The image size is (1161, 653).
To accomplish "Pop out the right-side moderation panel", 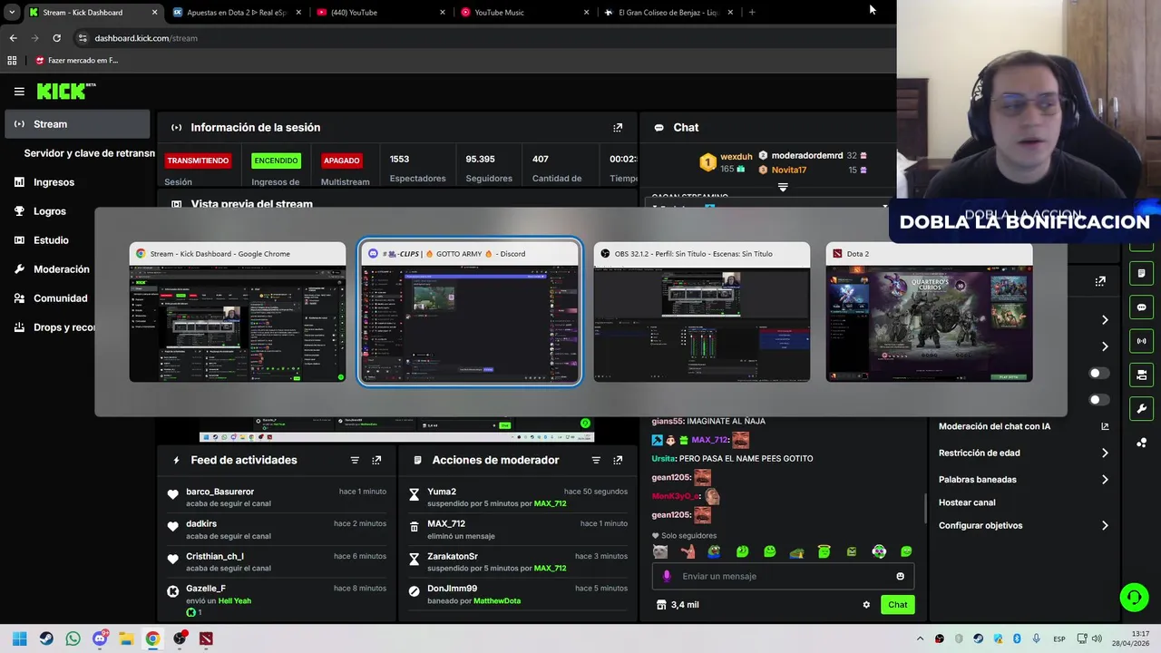I will (x=1100, y=281).
